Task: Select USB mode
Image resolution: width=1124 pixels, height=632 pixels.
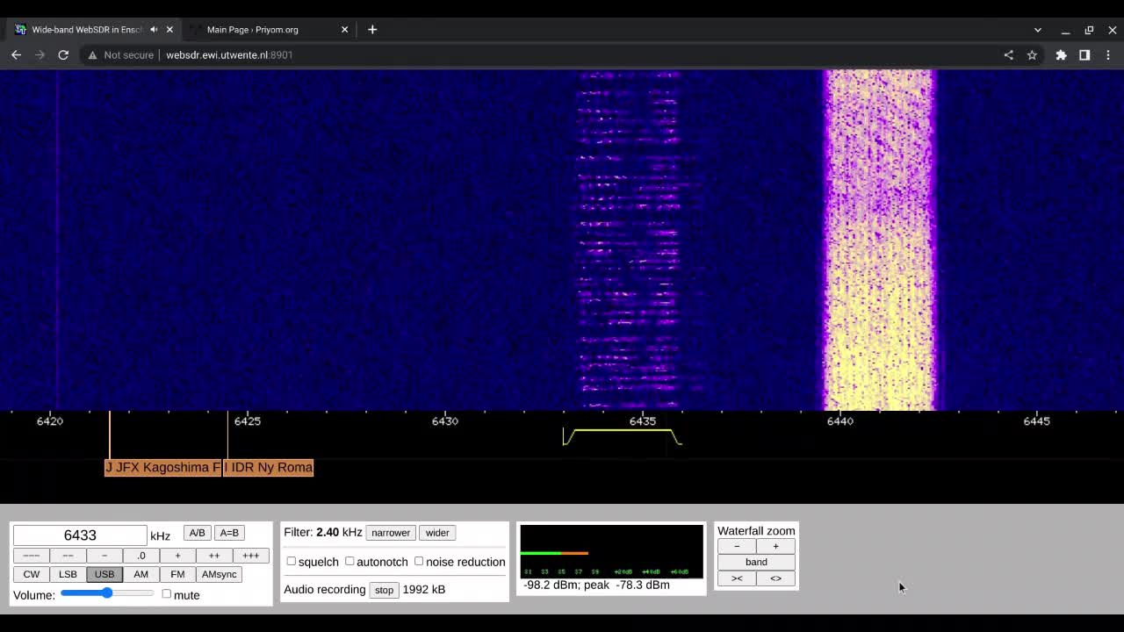Action: coord(104,574)
